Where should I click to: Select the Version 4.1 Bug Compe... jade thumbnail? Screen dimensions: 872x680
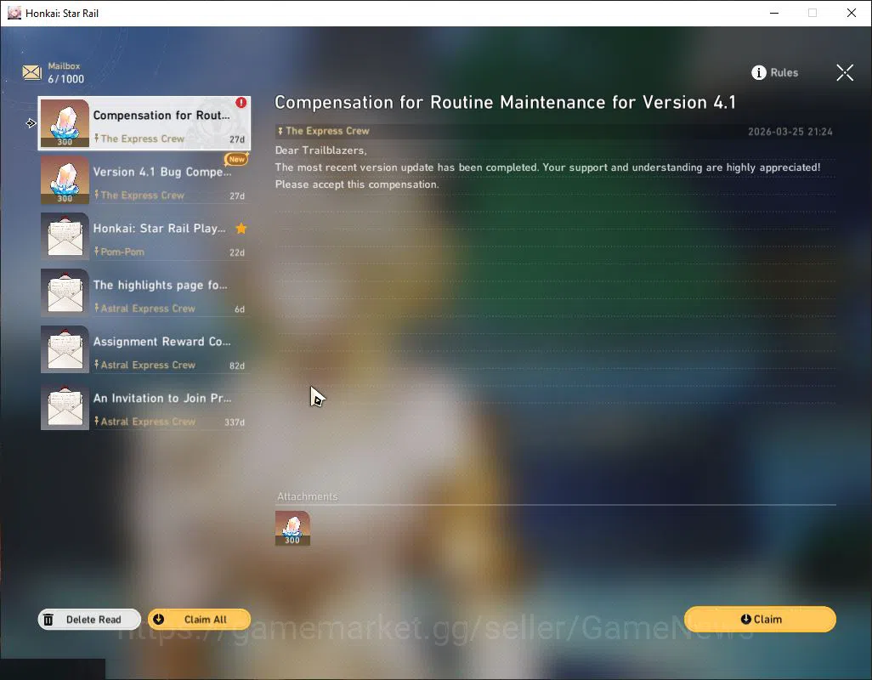[x=65, y=179]
